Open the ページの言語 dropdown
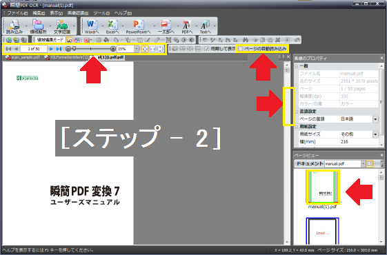 point(375,119)
